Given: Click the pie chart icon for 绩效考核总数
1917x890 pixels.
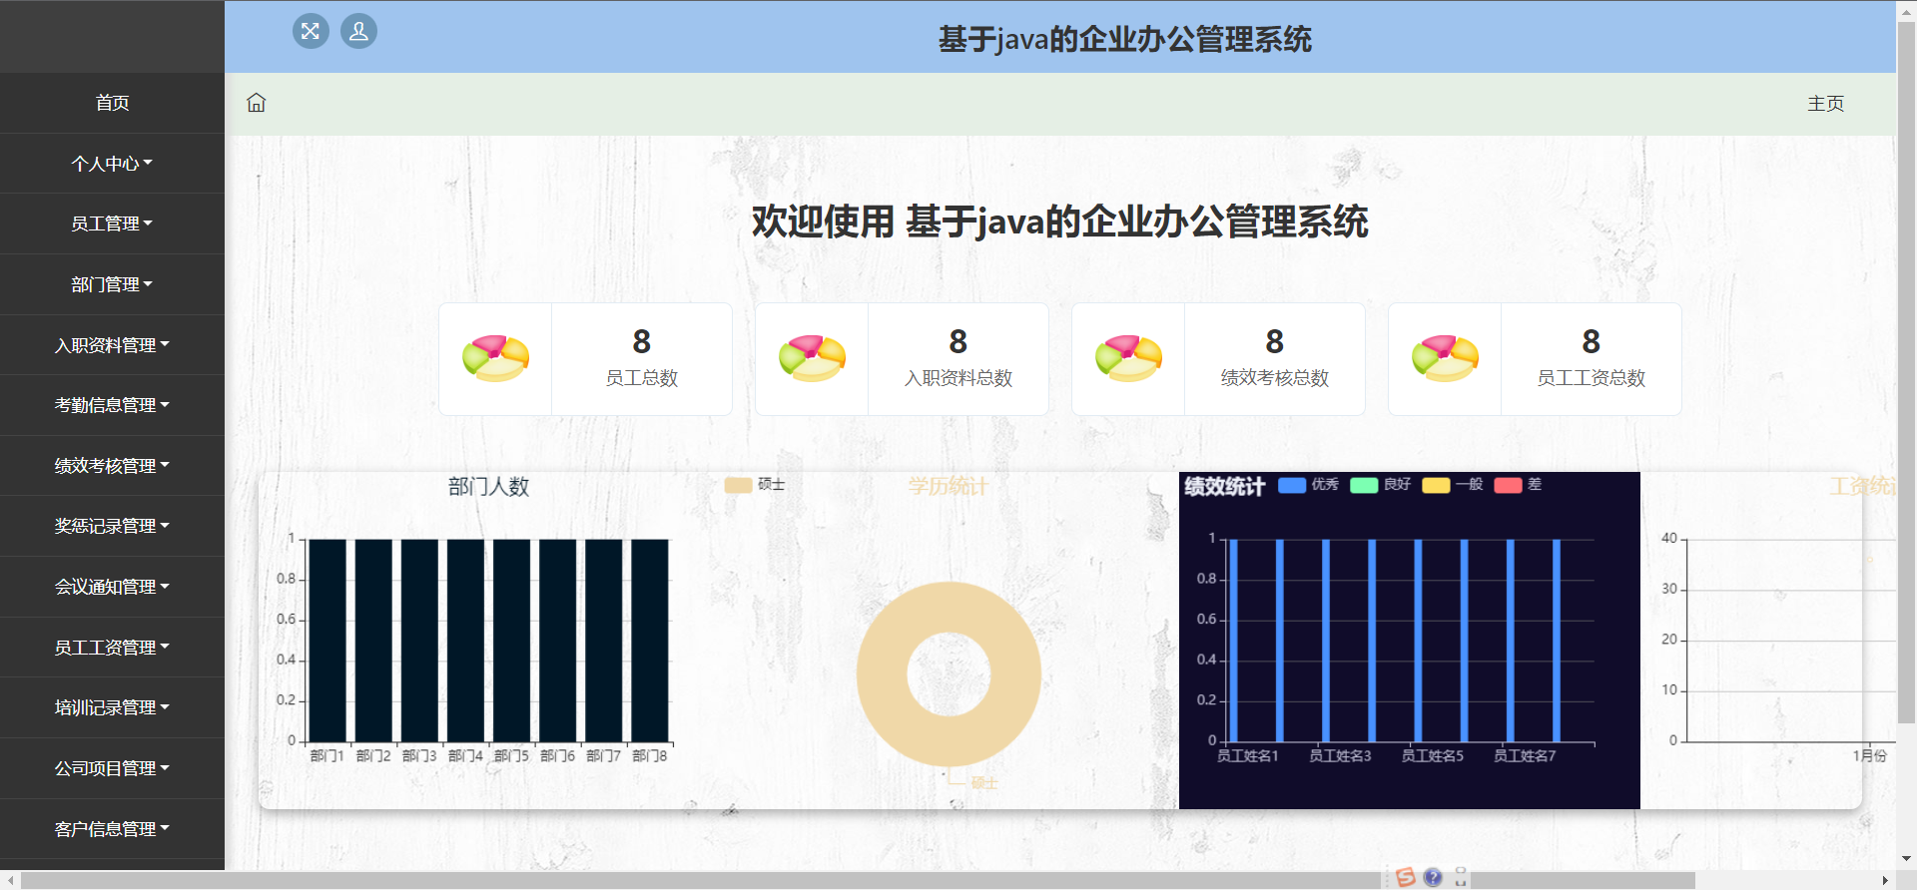Looking at the screenshot, I should pyautogui.click(x=1128, y=359).
